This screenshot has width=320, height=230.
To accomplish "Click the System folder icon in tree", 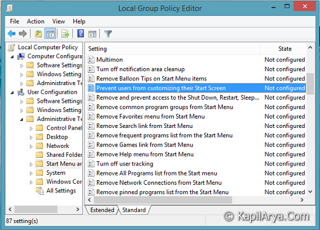I will (x=39, y=172).
